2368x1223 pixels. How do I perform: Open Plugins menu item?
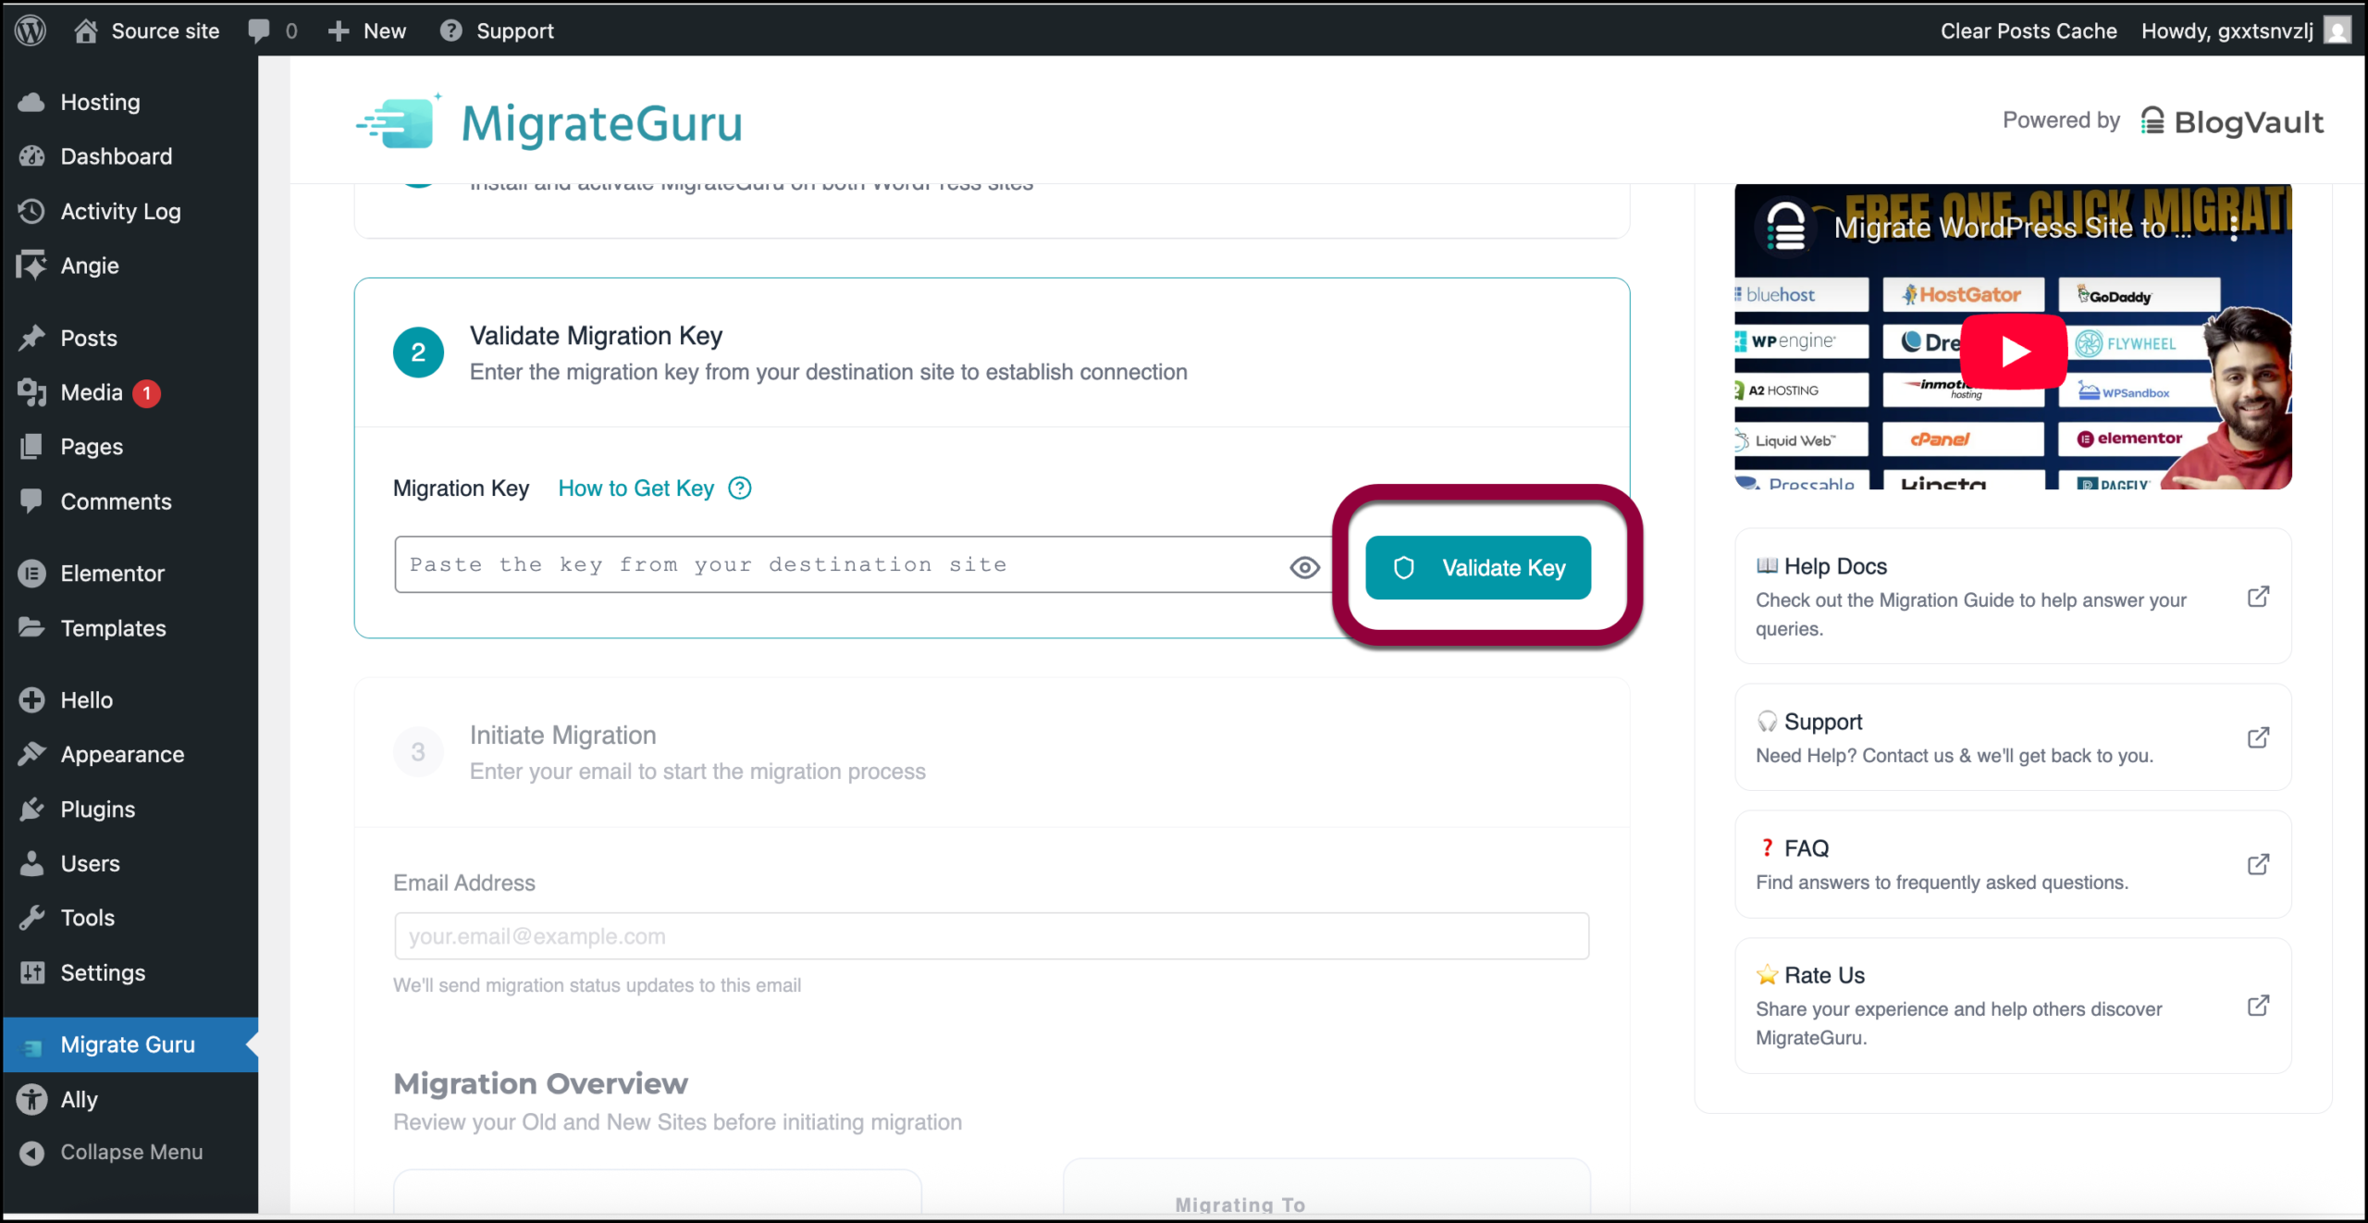(97, 809)
